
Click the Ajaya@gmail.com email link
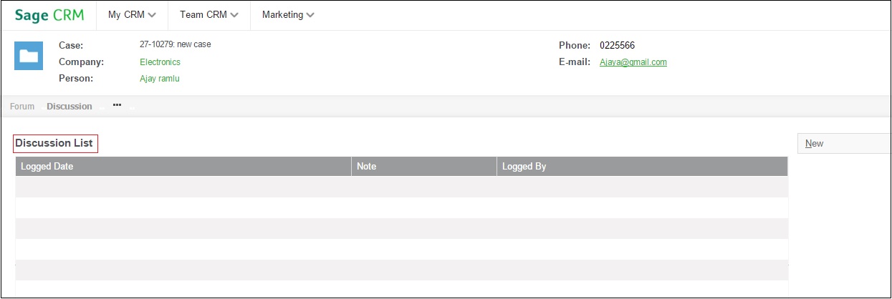pos(633,62)
